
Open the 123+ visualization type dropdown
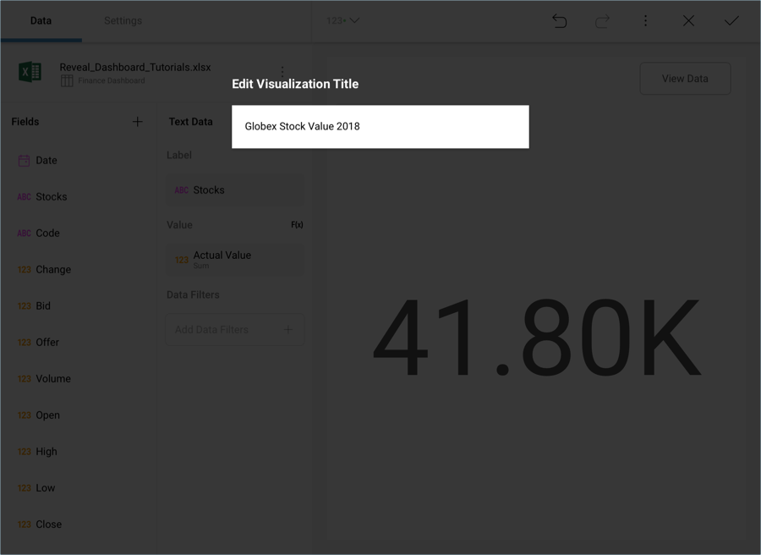pyautogui.click(x=342, y=20)
